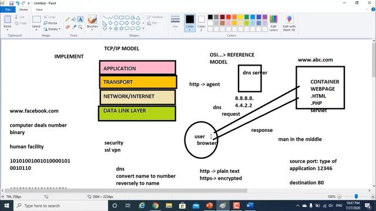Select the Color picker eyedropper tool
Viewport: 376px width, 211px height.
pos(74,27)
